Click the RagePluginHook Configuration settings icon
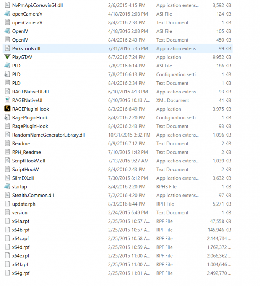The image size is (260, 286). (x=7, y=117)
